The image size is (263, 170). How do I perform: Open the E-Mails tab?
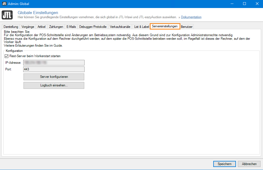pyautogui.click(x=71, y=27)
